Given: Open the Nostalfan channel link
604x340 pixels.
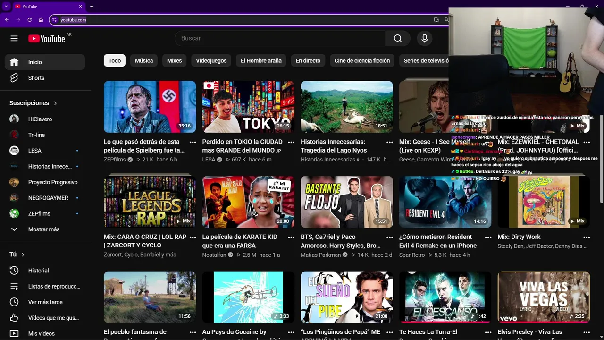Looking at the screenshot, I should (x=214, y=255).
